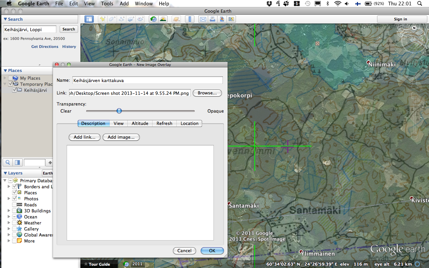This screenshot has width=429, height=268.
Task: Click the Browse... button
Action: [x=207, y=93]
